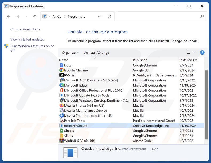Refresh the Programs and Features list

pos(109,16)
